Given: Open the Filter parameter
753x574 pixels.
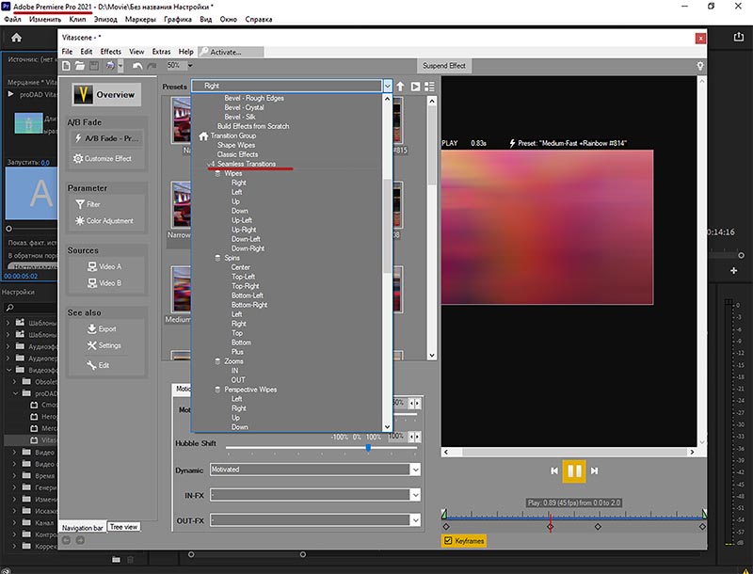Looking at the screenshot, I should 88,204.
